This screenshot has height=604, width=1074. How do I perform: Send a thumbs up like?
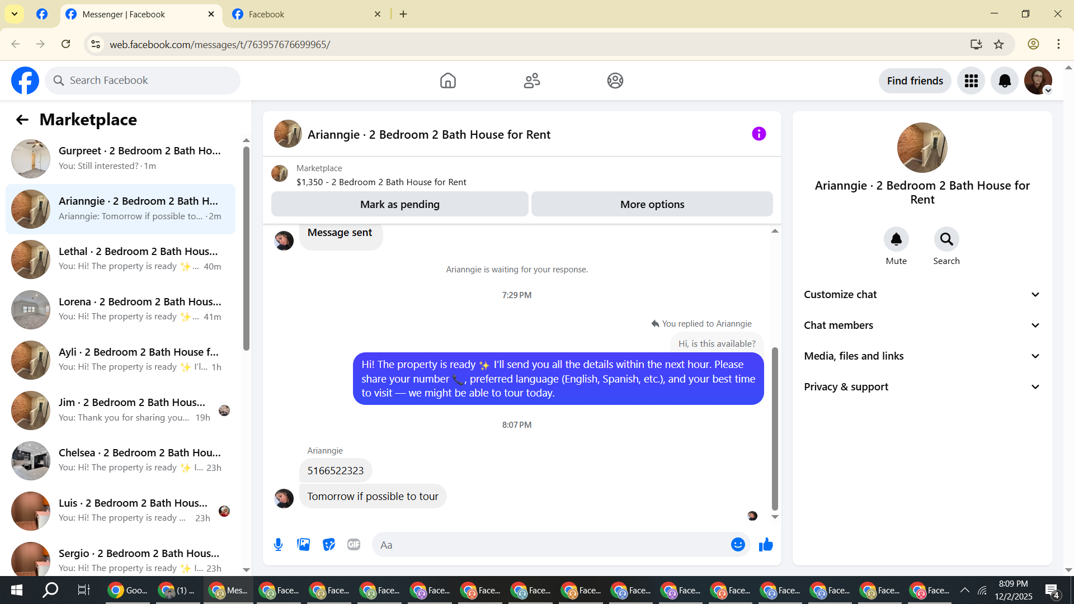pos(766,545)
